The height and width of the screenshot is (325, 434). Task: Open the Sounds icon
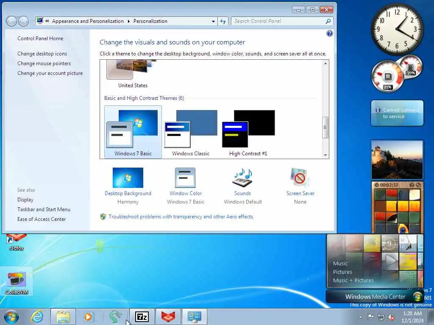pos(243,178)
